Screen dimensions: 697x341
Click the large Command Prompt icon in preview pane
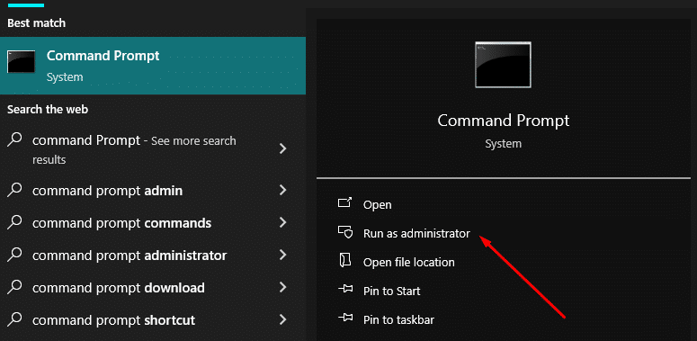click(x=503, y=65)
